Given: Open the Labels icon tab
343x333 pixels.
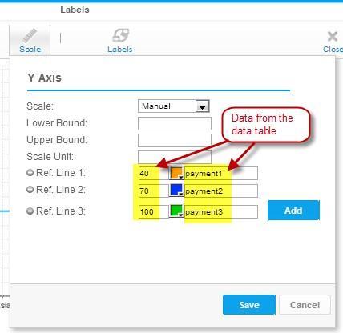Looking at the screenshot, I should 120,35.
